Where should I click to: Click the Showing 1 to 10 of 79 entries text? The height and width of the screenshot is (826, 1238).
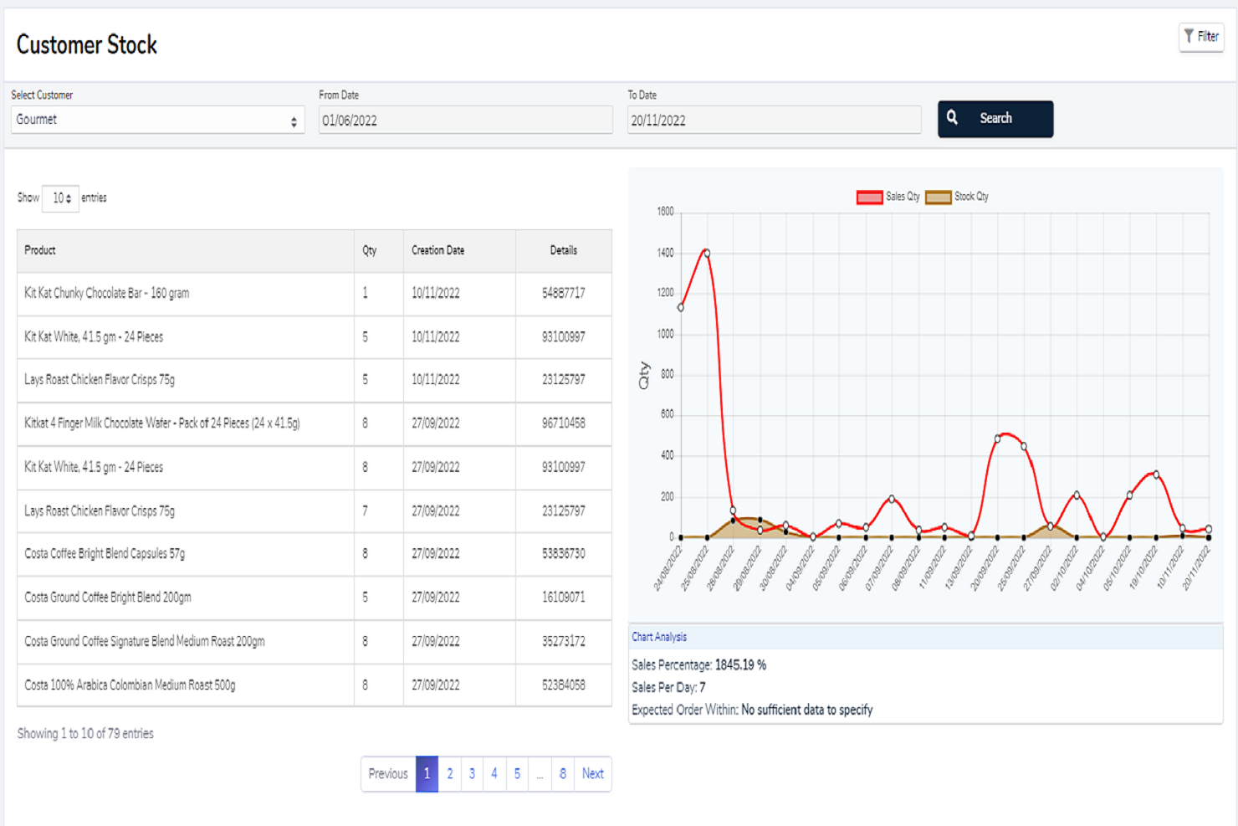(x=85, y=734)
